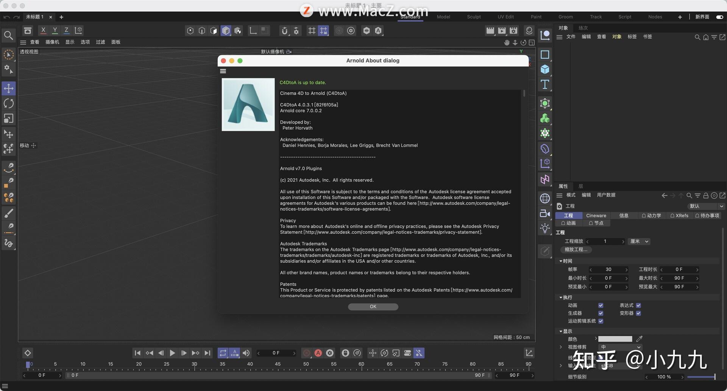This screenshot has width=727, height=391.
Task: Click the Render to Picture Viewer icon
Action: point(502,31)
